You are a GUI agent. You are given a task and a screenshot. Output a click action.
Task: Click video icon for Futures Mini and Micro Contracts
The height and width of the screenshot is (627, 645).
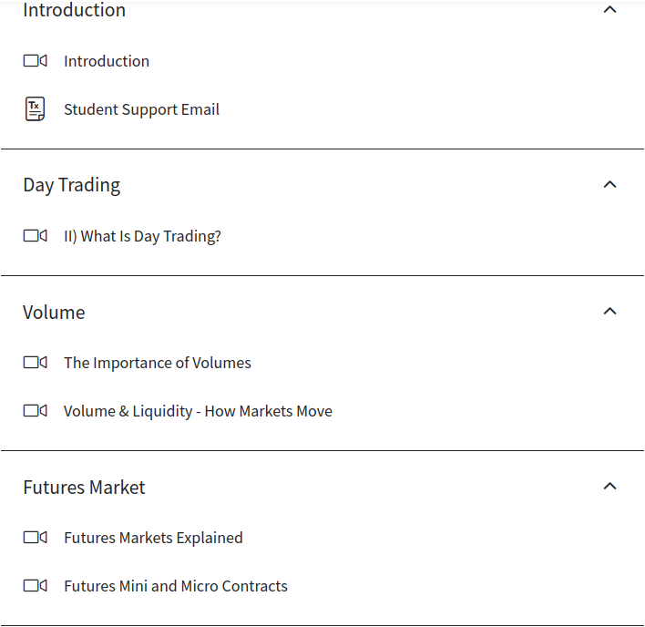(x=35, y=586)
